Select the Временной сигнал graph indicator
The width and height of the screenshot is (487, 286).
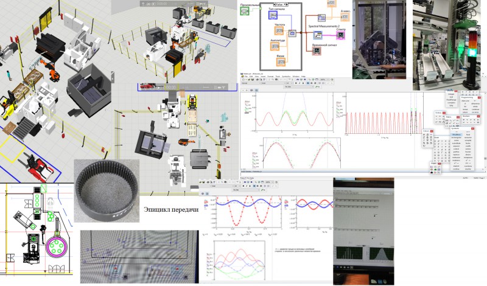click(317, 51)
